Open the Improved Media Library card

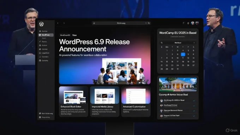point(105,102)
